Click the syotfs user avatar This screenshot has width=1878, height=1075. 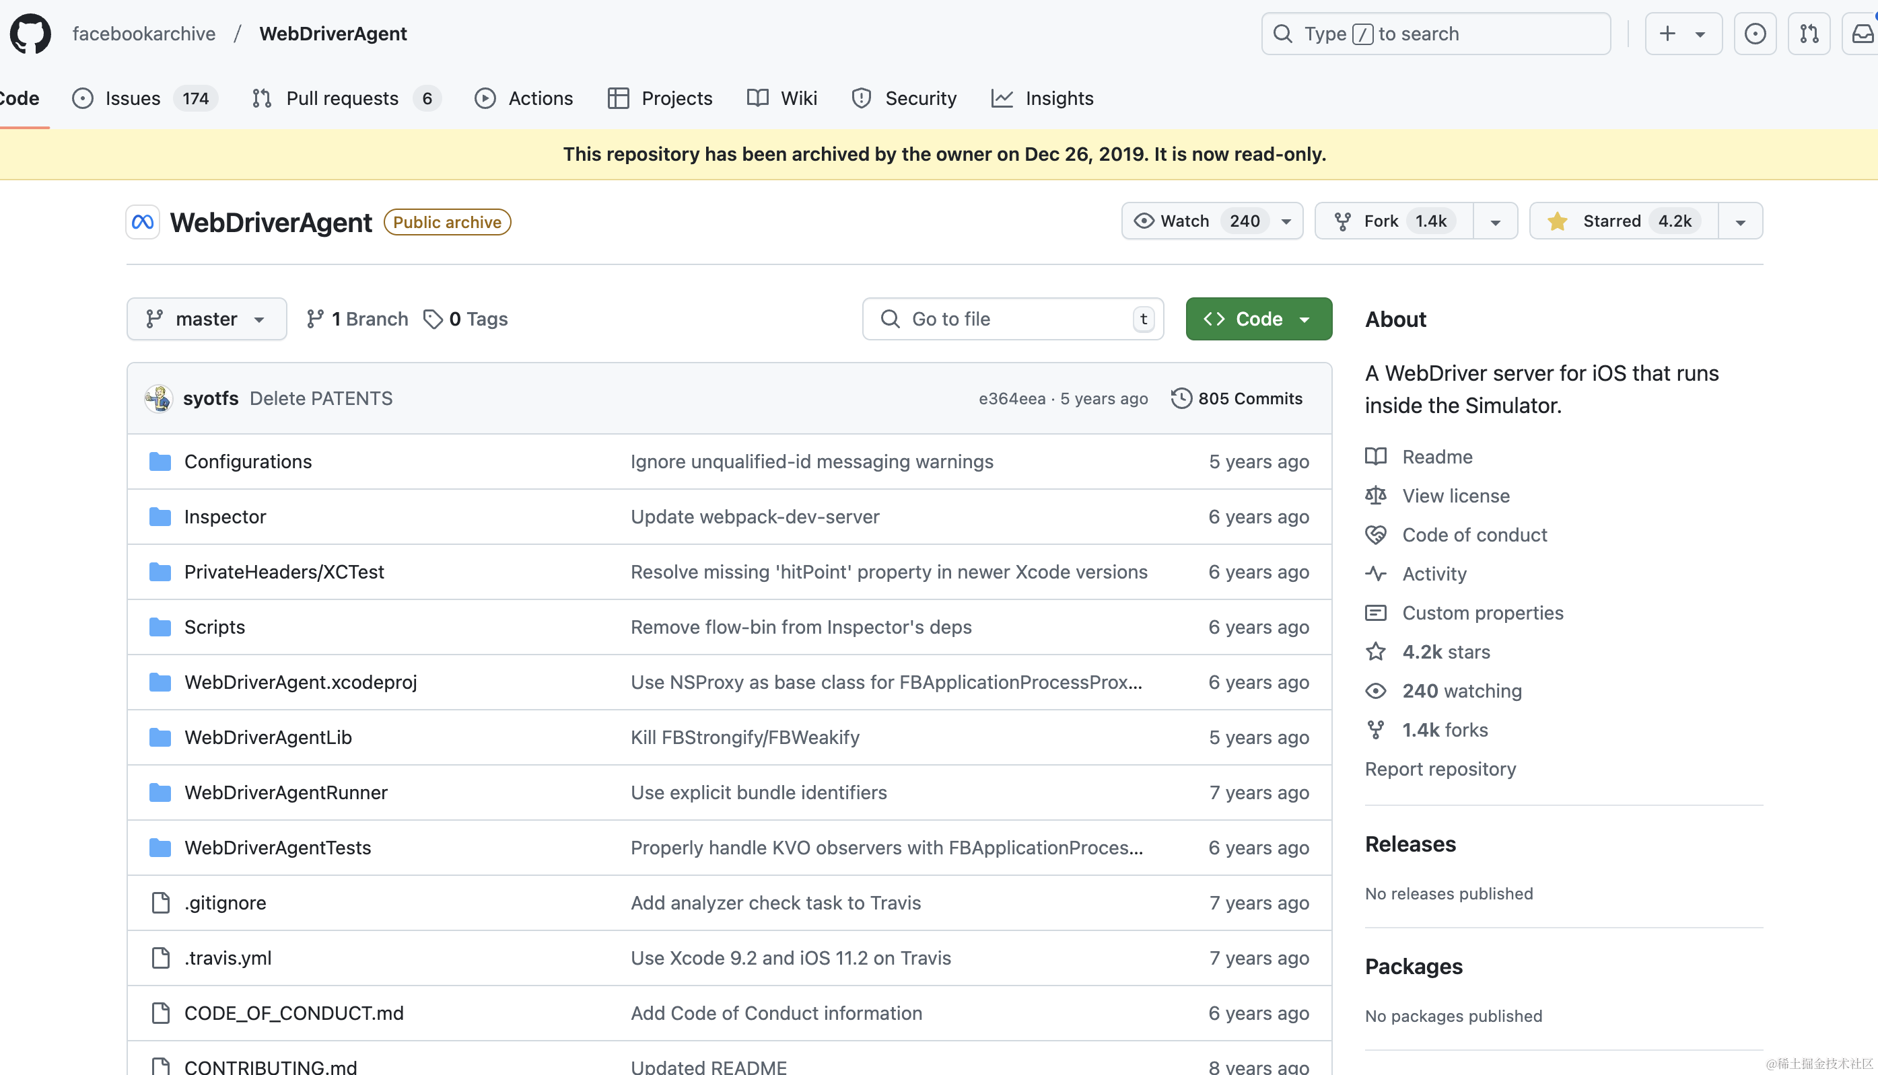[x=158, y=399]
